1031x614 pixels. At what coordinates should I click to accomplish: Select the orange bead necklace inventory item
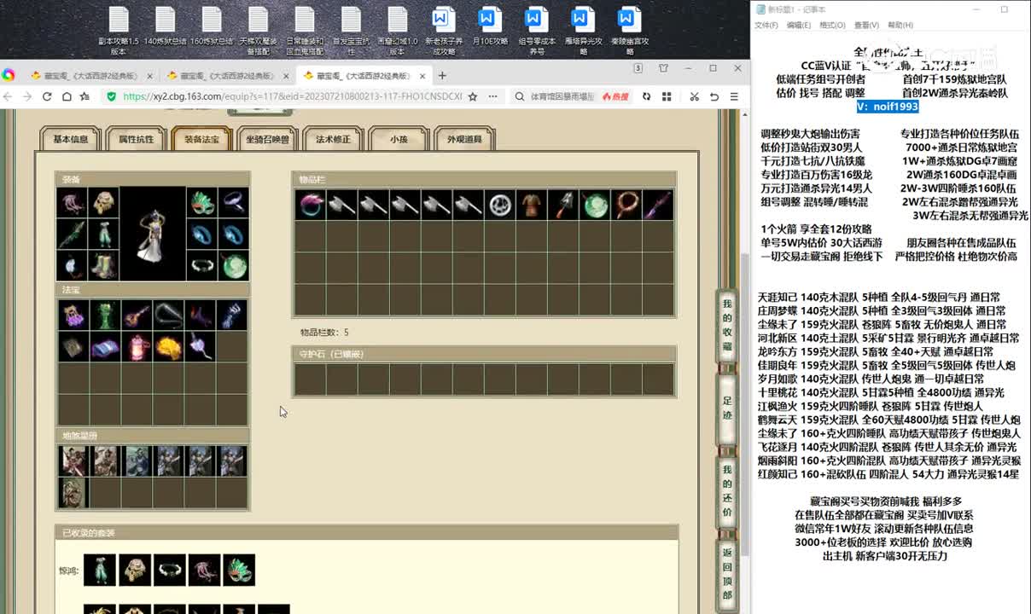pyautogui.click(x=626, y=205)
